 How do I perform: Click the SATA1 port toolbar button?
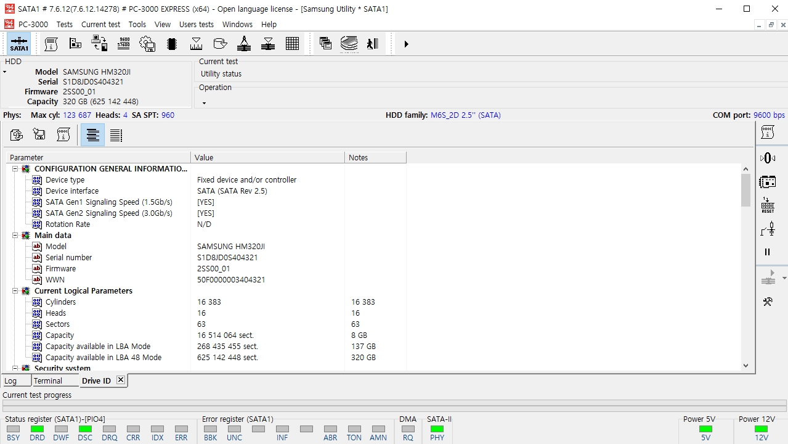click(19, 44)
